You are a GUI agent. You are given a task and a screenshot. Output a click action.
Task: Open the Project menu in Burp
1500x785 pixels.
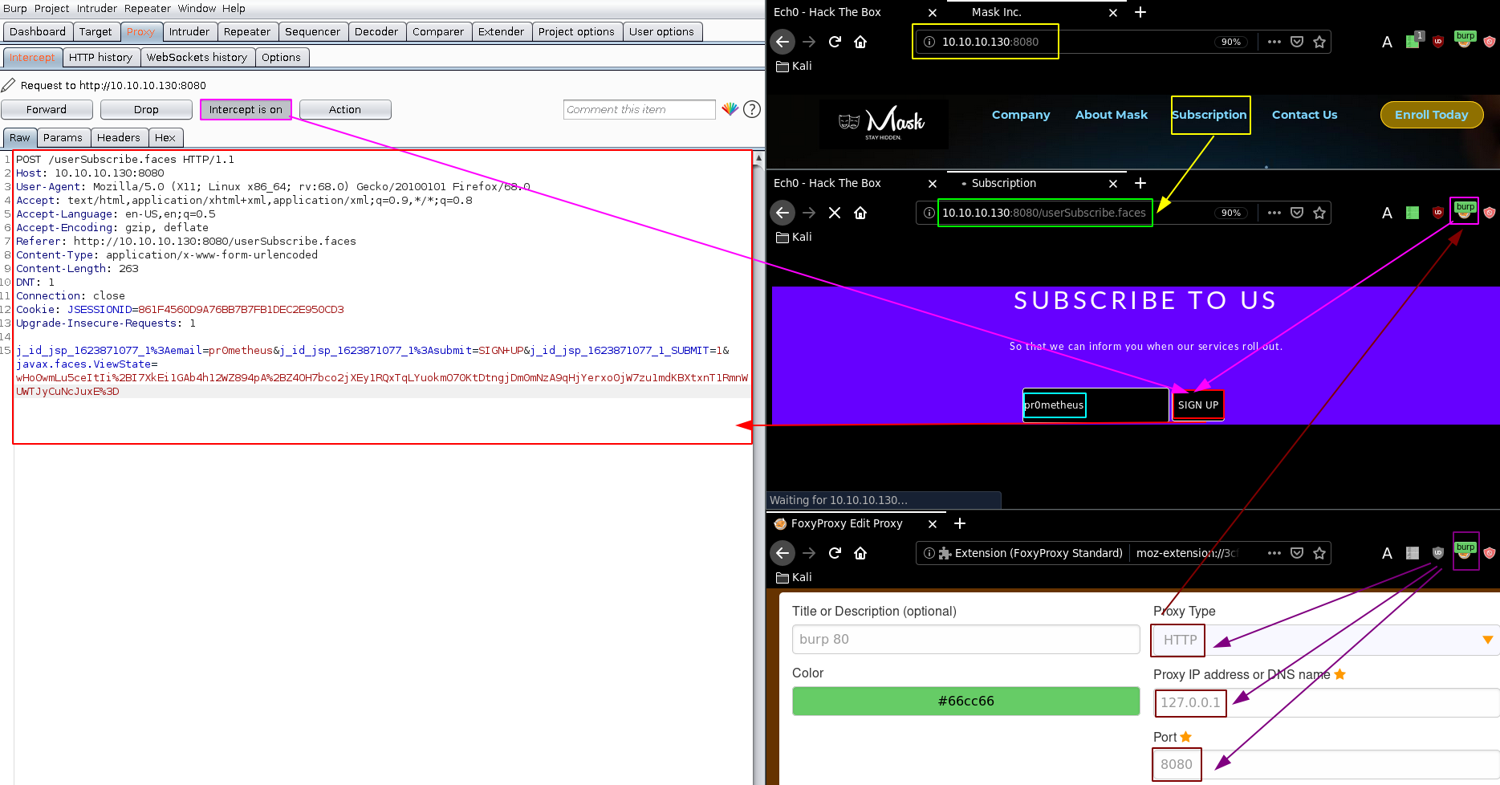(x=51, y=8)
